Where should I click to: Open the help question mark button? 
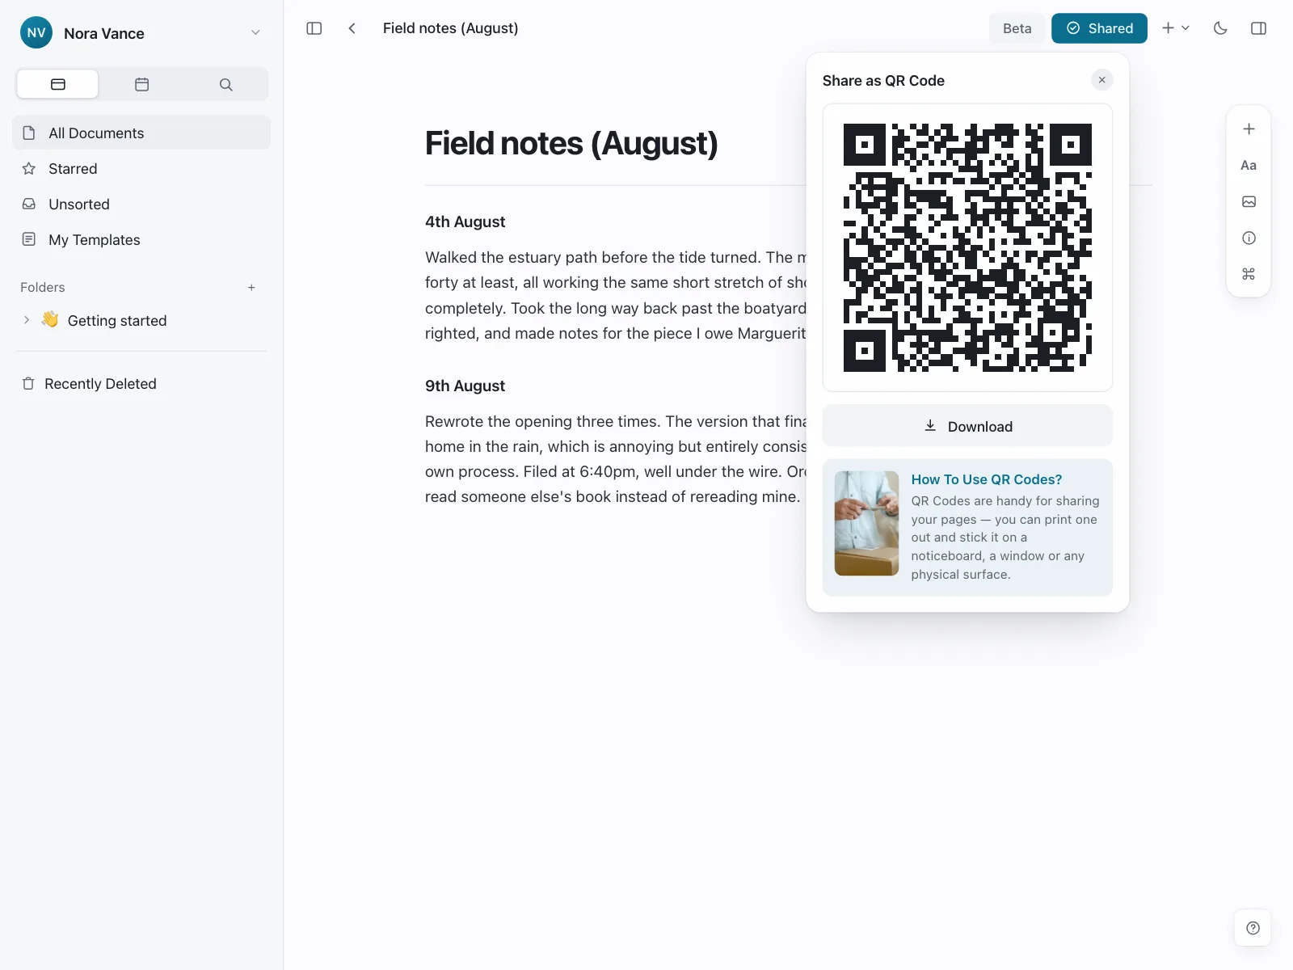[x=1253, y=928]
